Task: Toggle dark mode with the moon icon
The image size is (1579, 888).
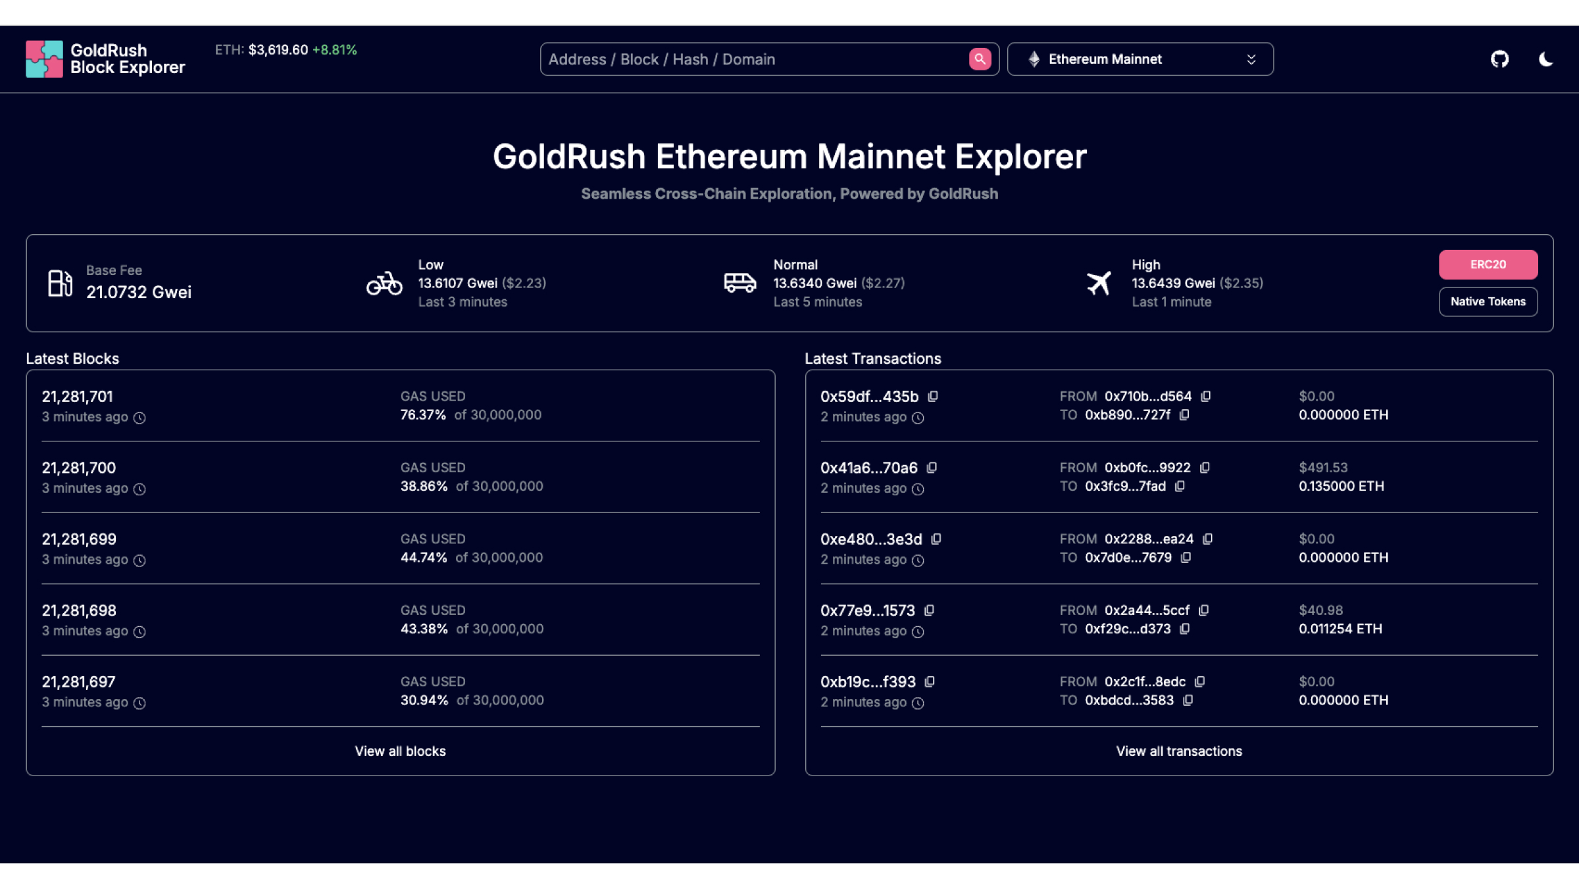Action: 1545,59
